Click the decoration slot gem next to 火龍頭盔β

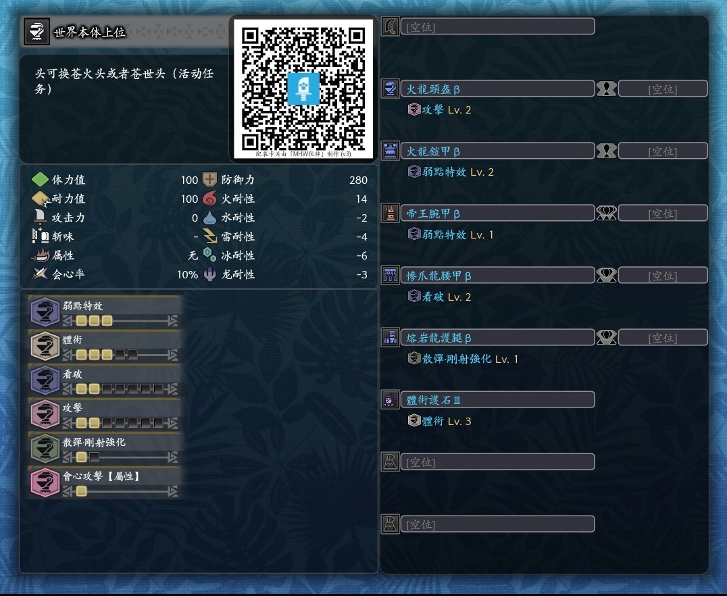606,89
